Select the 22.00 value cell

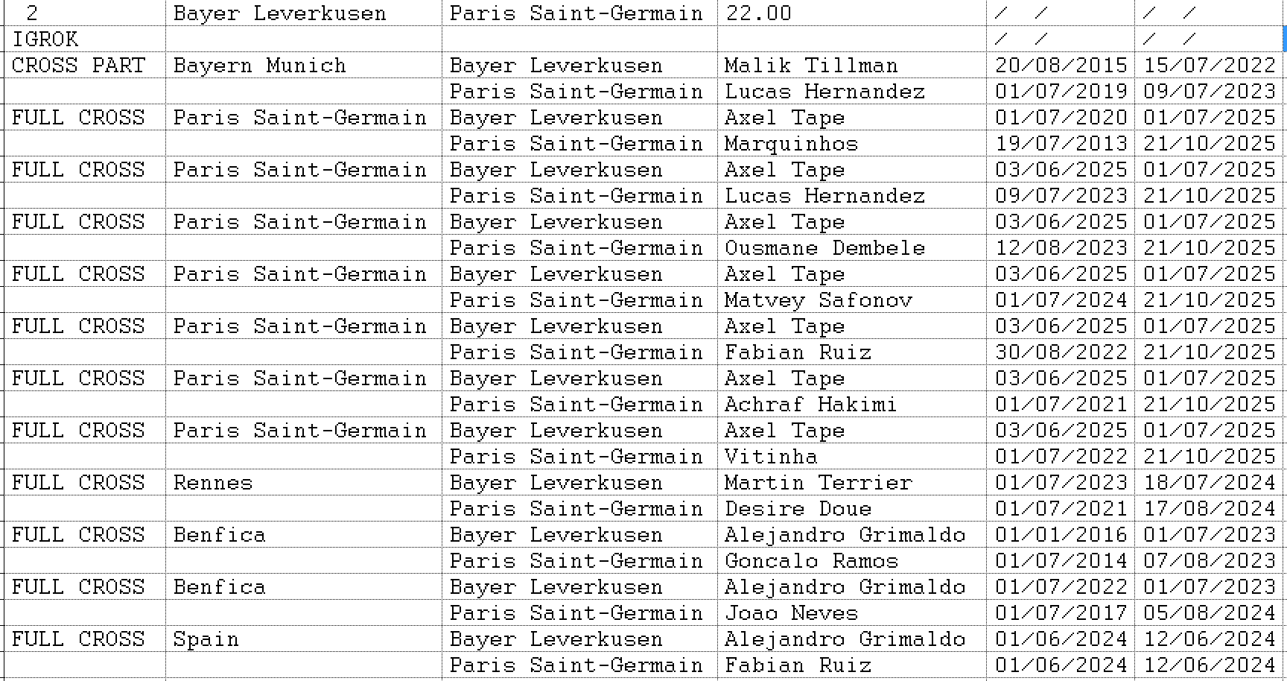[x=852, y=13]
